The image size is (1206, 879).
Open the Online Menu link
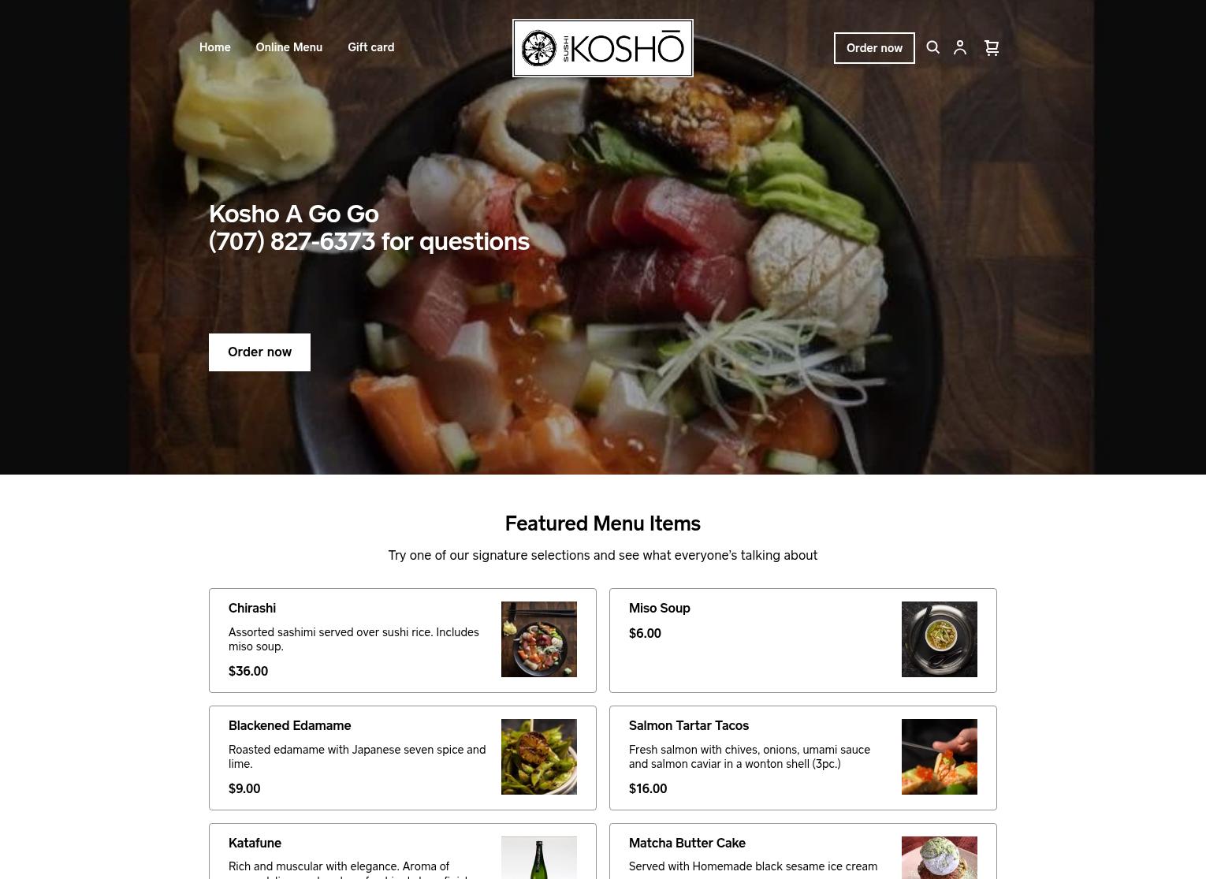pos(289,47)
